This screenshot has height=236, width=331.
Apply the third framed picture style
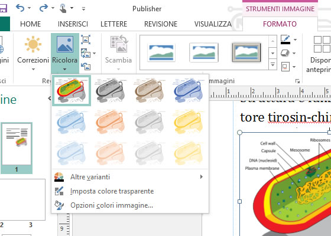point(246,53)
